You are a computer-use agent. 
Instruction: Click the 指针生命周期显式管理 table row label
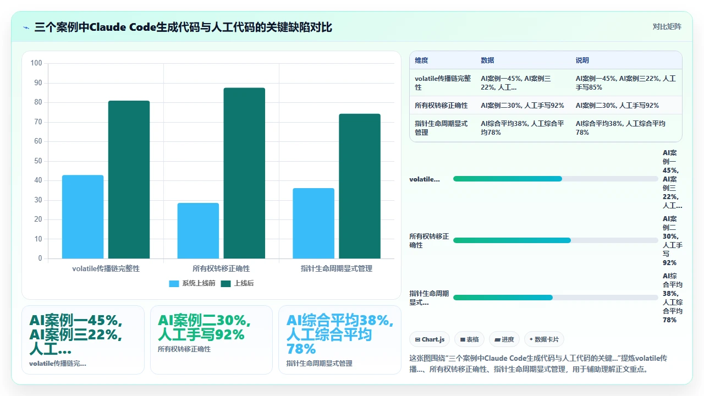tap(441, 128)
